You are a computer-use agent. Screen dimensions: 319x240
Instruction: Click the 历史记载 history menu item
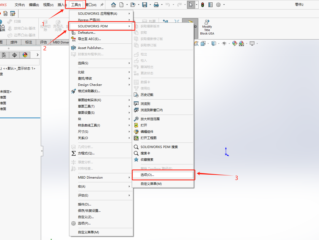[x=147, y=95]
